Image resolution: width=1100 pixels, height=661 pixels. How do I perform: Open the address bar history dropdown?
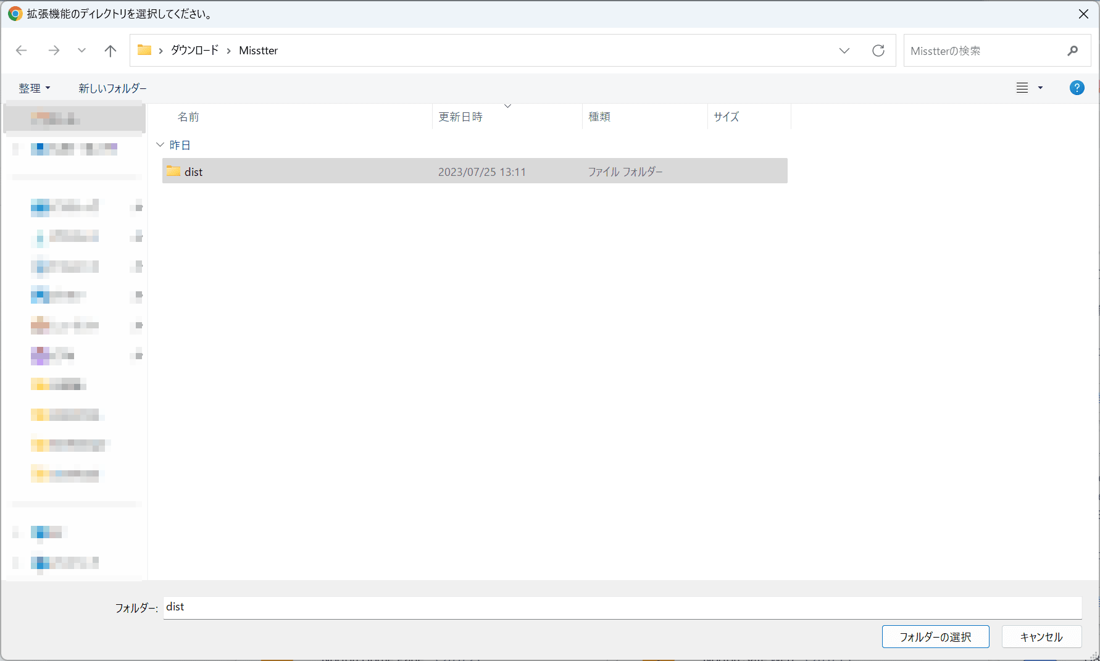pyautogui.click(x=844, y=51)
